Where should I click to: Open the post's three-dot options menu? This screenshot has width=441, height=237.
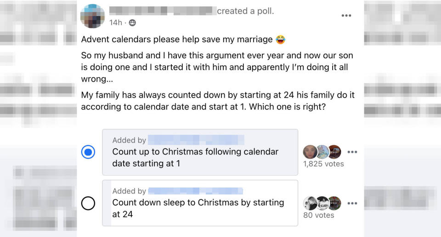[x=346, y=16]
